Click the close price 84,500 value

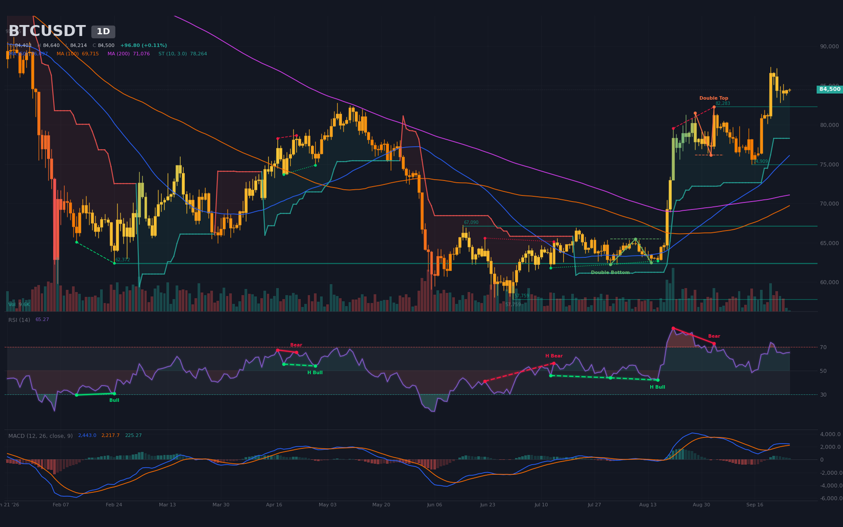106,45
